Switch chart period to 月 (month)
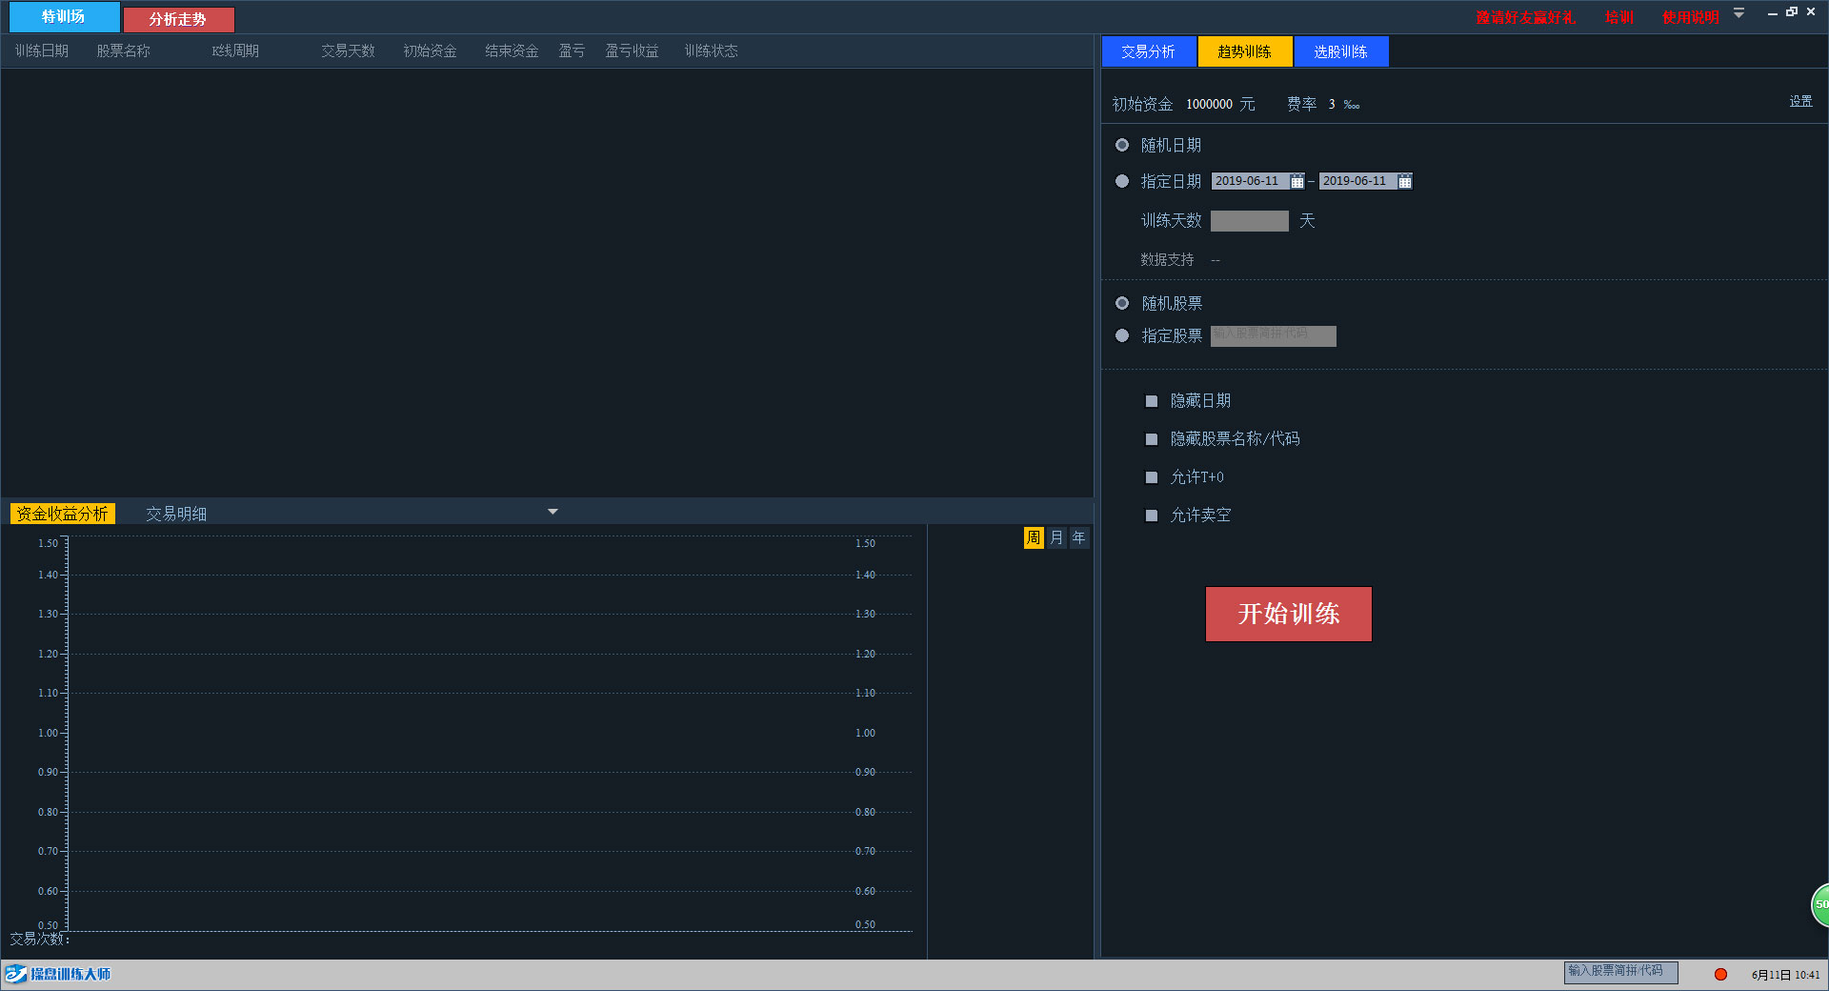1829x991 pixels. pyautogui.click(x=1056, y=538)
